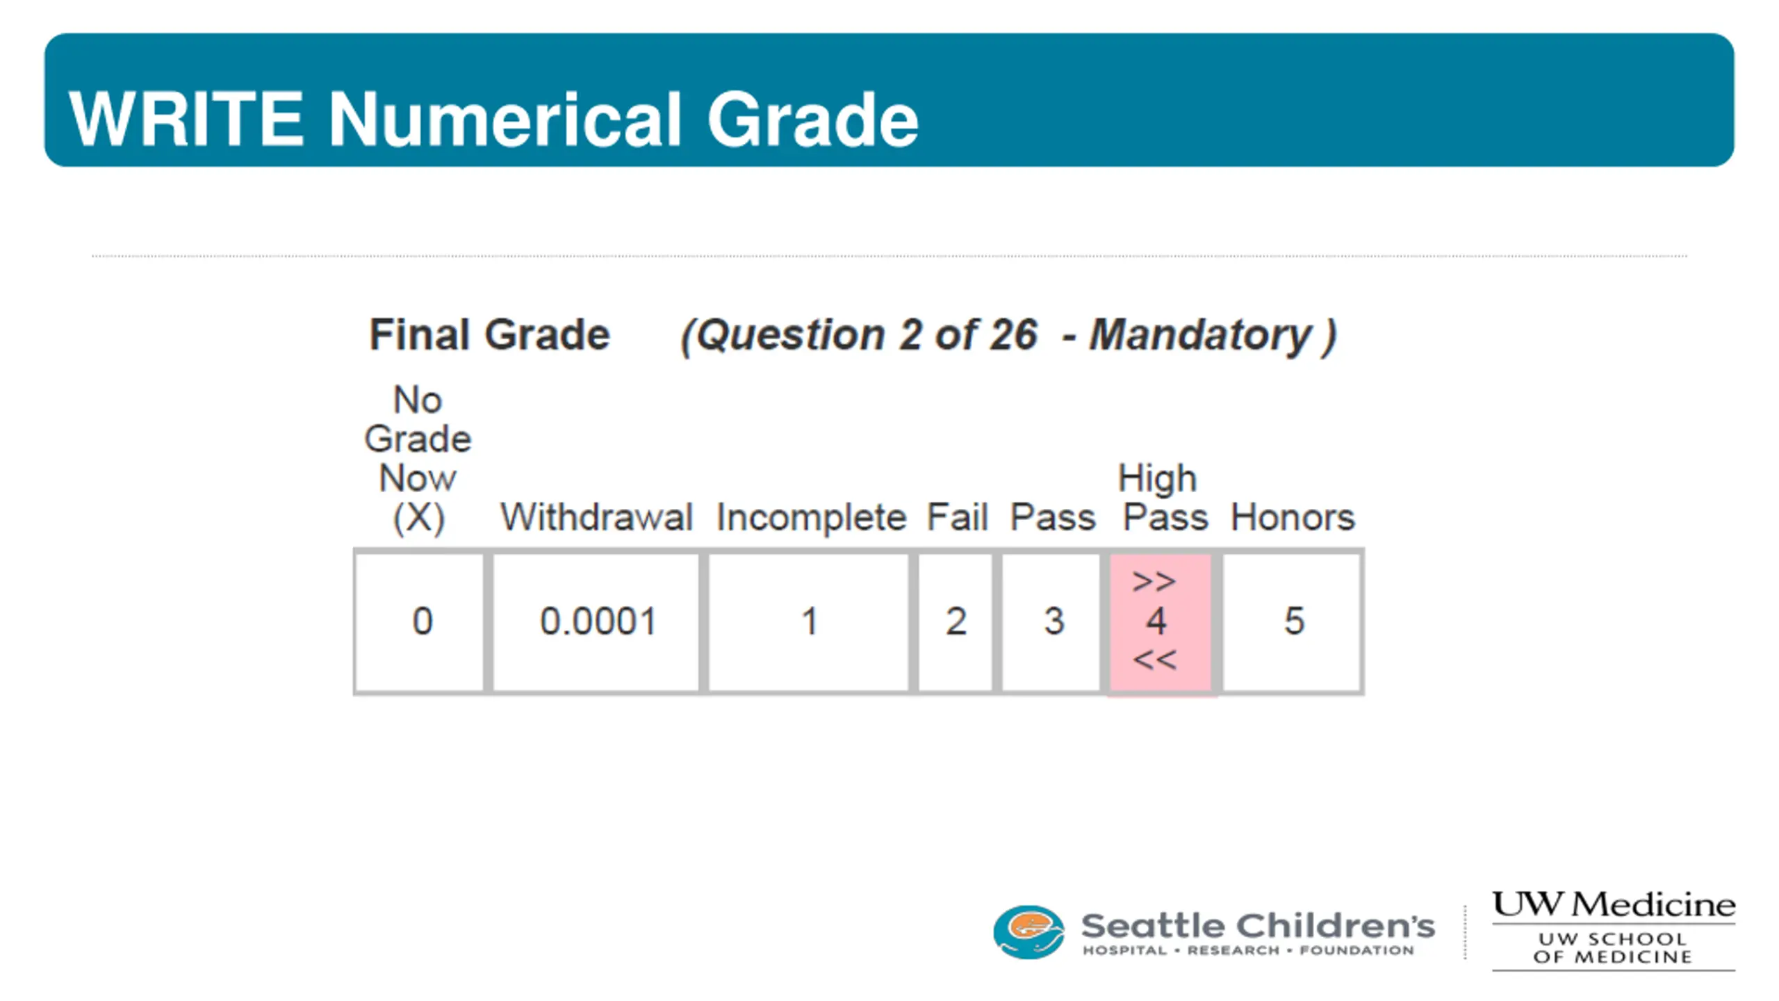
Task: Choose the 0.0001 Withdrawal grade cell
Action: coord(596,621)
